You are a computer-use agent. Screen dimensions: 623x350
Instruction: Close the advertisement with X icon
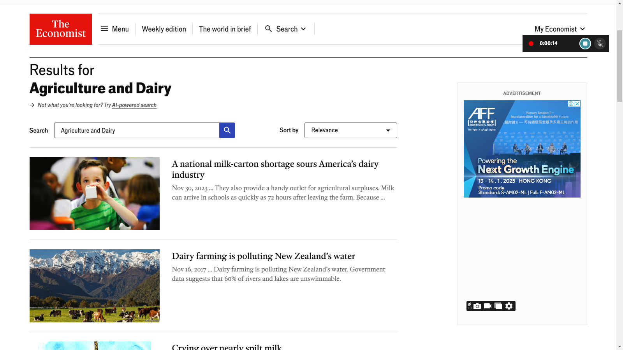point(577,103)
